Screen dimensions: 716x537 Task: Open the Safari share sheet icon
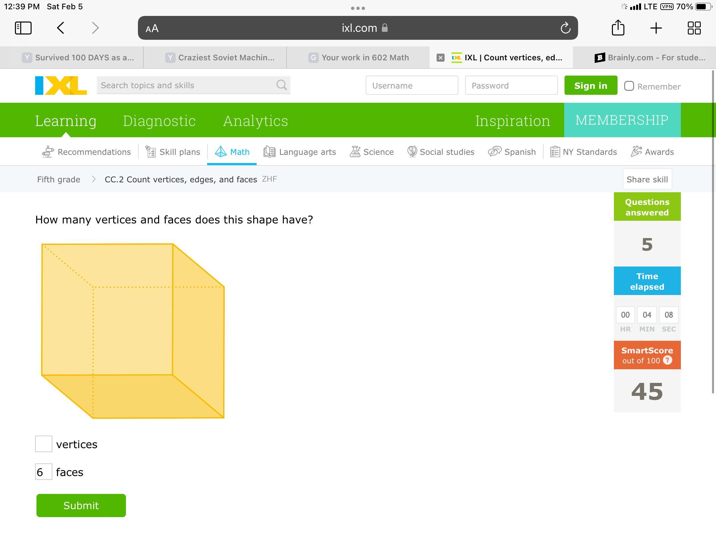pyautogui.click(x=618, y=28)
